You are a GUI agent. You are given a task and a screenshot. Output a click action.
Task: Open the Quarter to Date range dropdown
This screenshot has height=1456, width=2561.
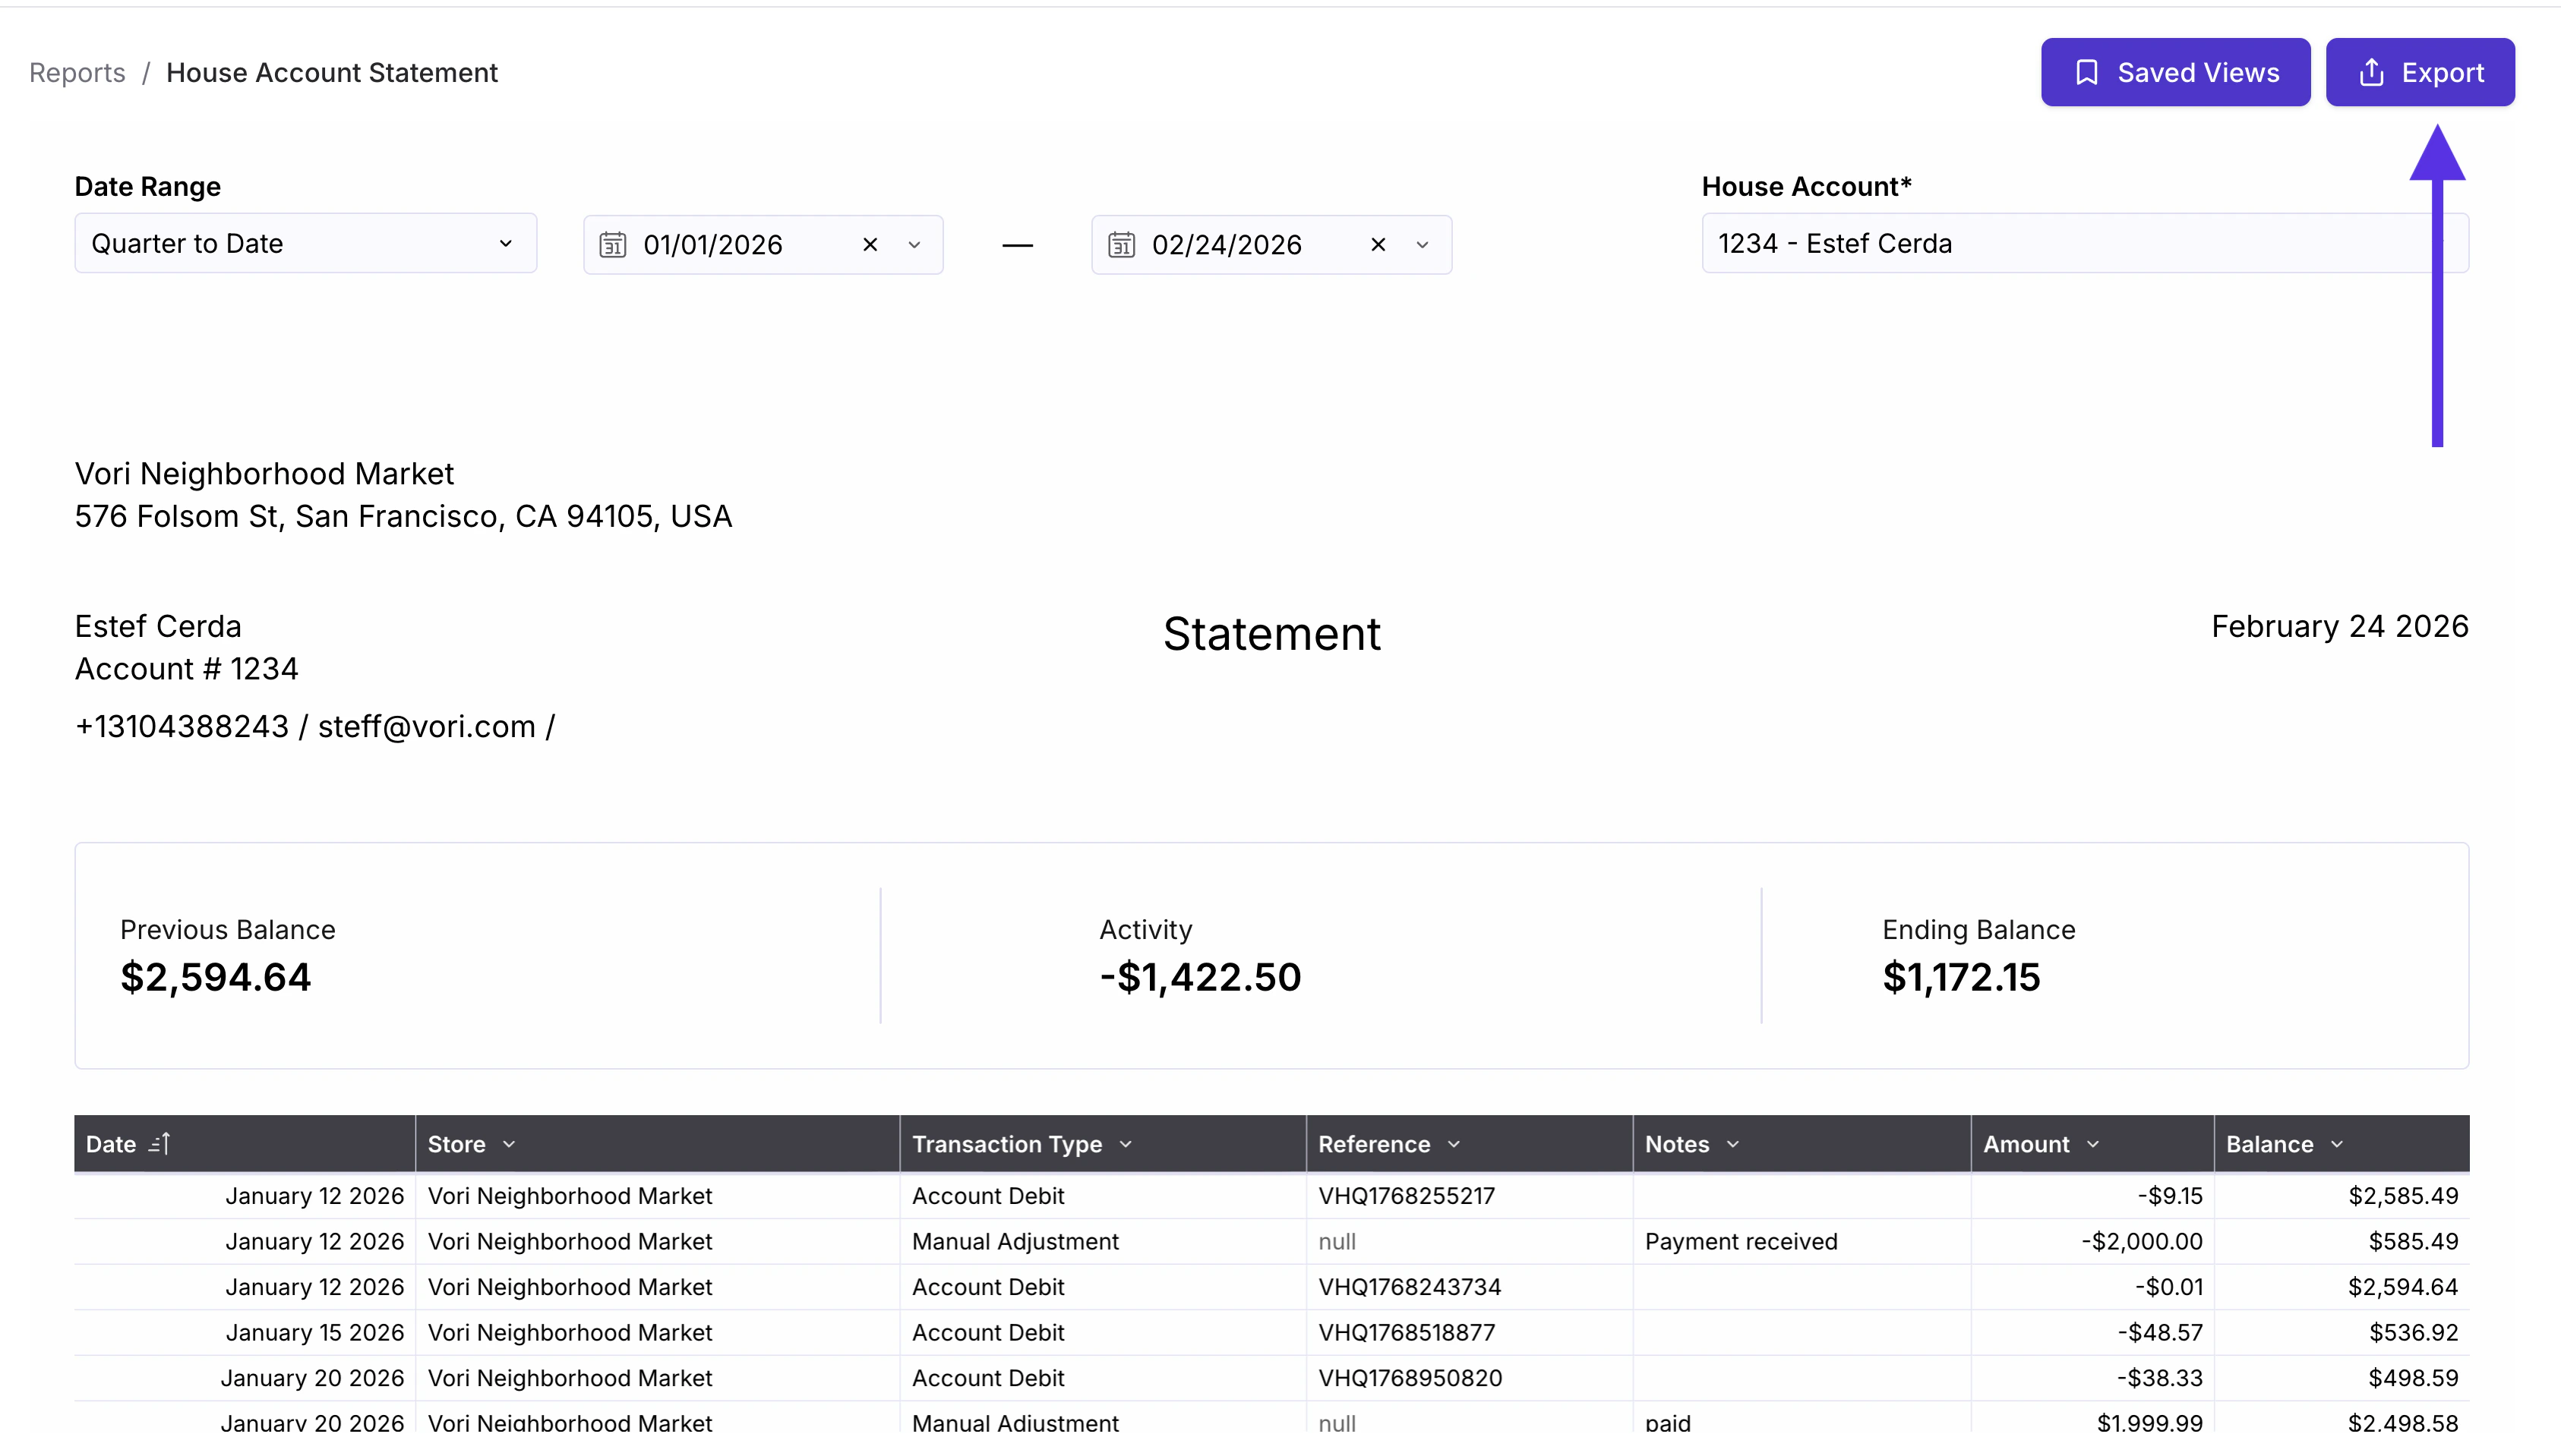[x=305, y=244]
